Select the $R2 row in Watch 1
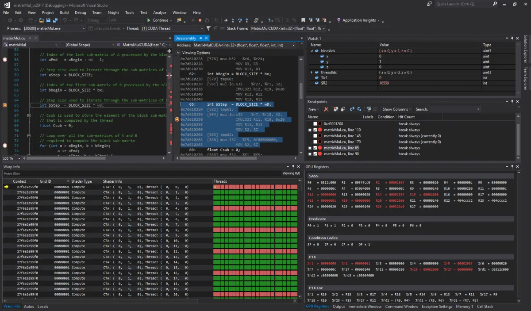 [412, 83]
